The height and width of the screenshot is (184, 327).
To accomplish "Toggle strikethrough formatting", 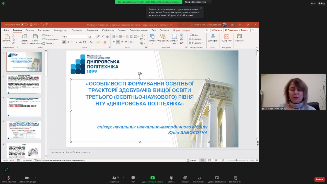I will 81,42.
